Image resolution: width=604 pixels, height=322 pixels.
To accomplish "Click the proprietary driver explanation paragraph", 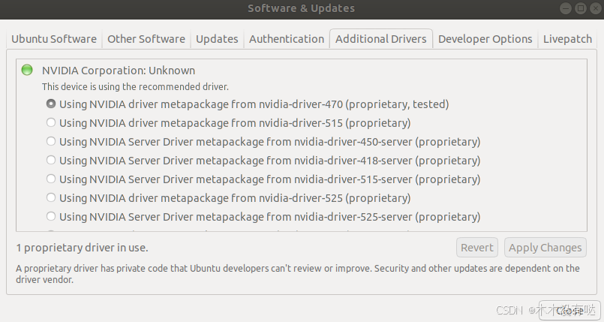I will [x=297, y=274].
